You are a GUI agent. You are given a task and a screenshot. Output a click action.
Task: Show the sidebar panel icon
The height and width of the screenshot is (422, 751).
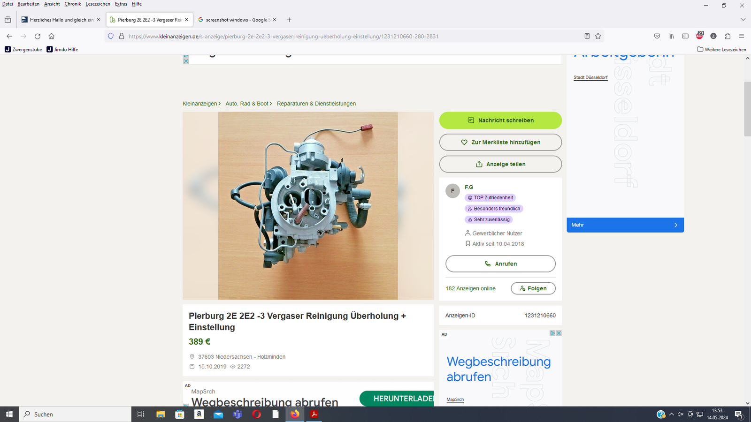[x=685, y=36]
